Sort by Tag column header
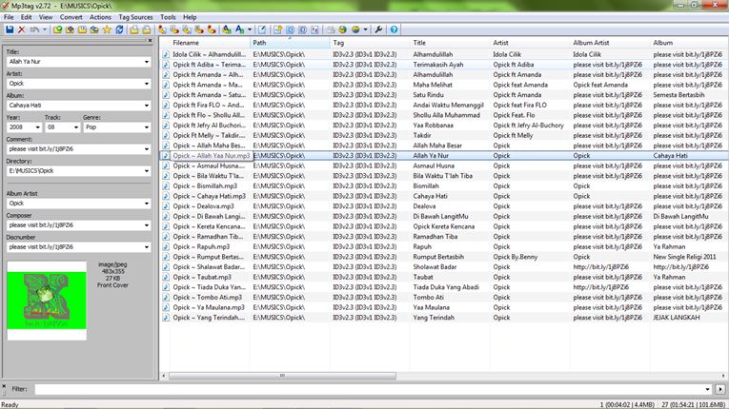Screen dimensions: 729x409 (370, 43)
